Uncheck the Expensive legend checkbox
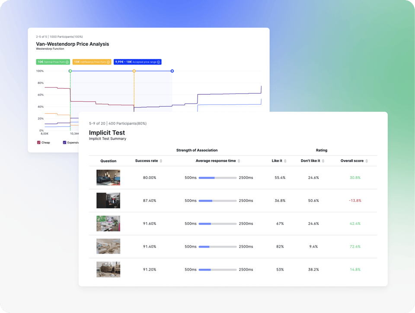This screenshot has height=313, width=415. 65,142
